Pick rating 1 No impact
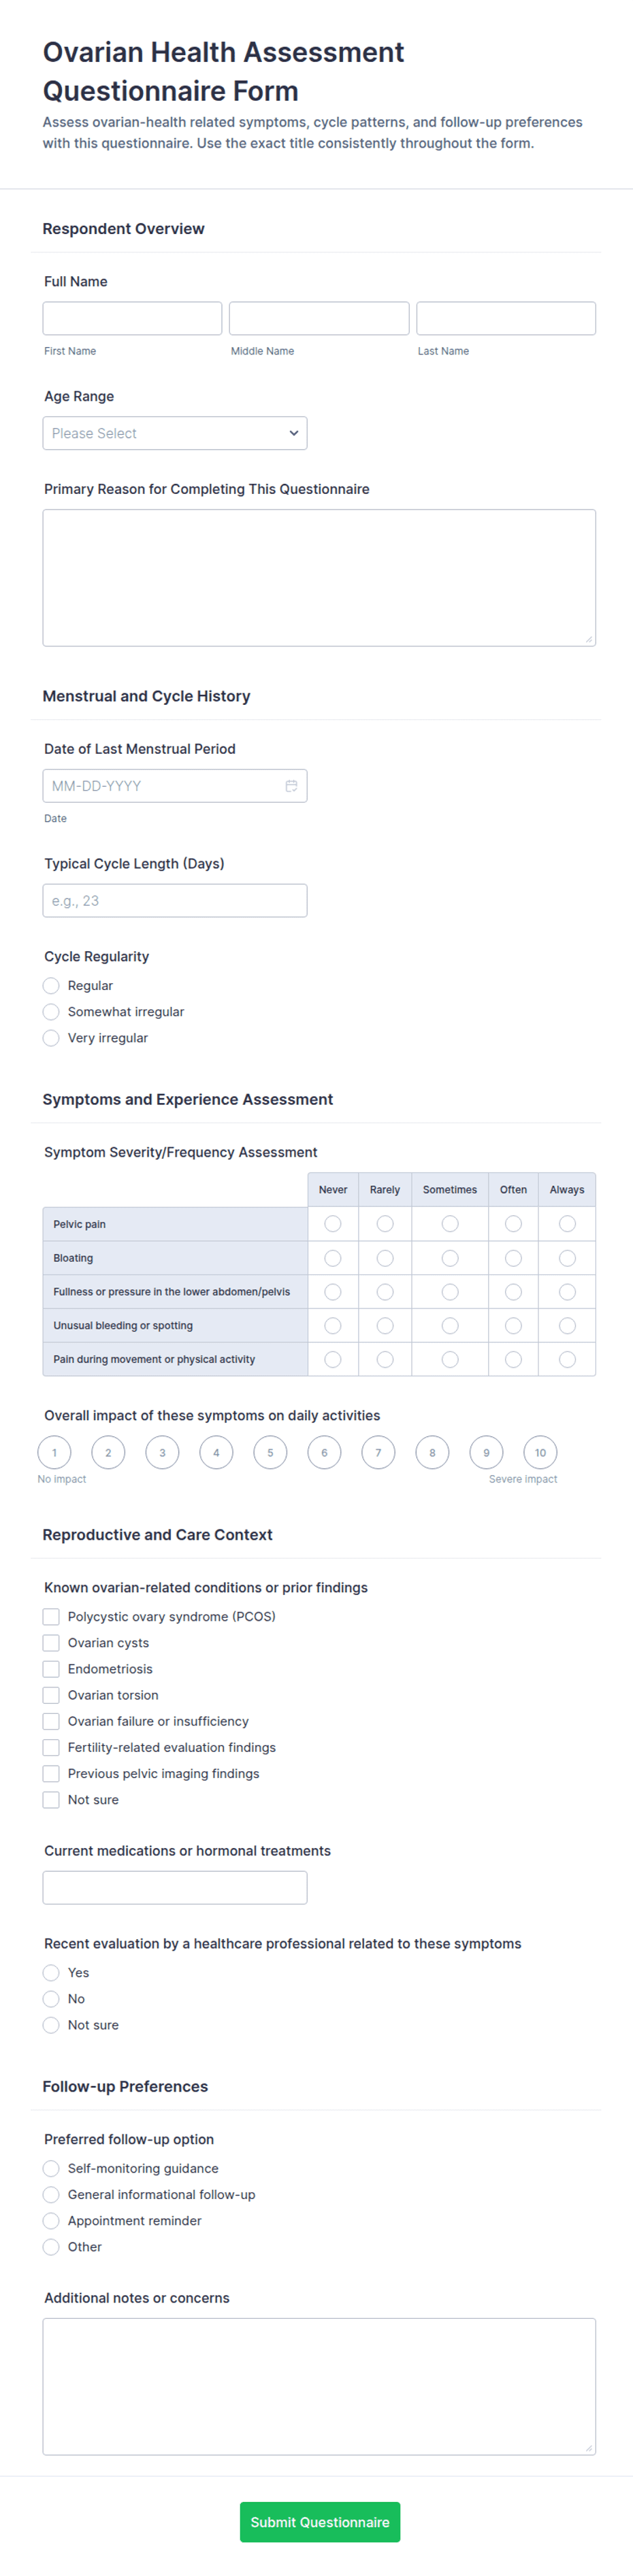 coord(54,1453)
